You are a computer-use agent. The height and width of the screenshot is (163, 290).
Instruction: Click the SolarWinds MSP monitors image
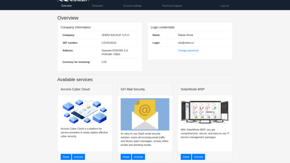click(x=205, y=112)
